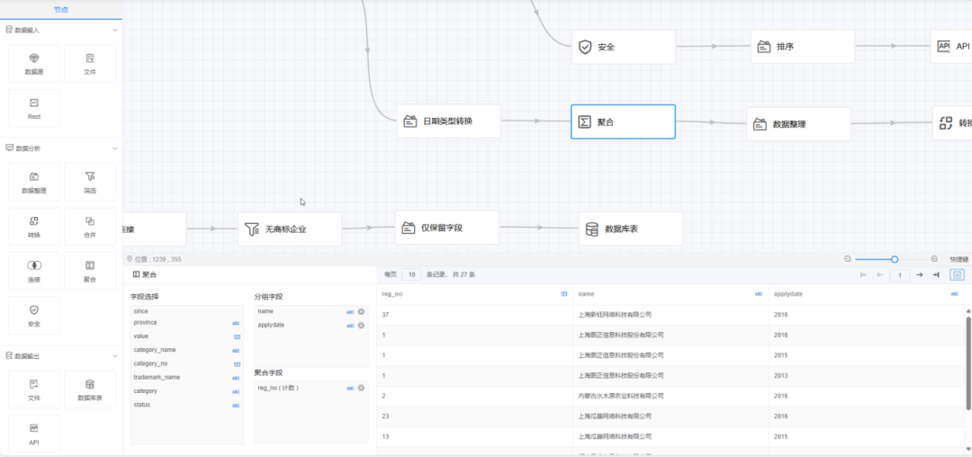Open settings gear for name group field
972x457 pixels.
point(362,311)
